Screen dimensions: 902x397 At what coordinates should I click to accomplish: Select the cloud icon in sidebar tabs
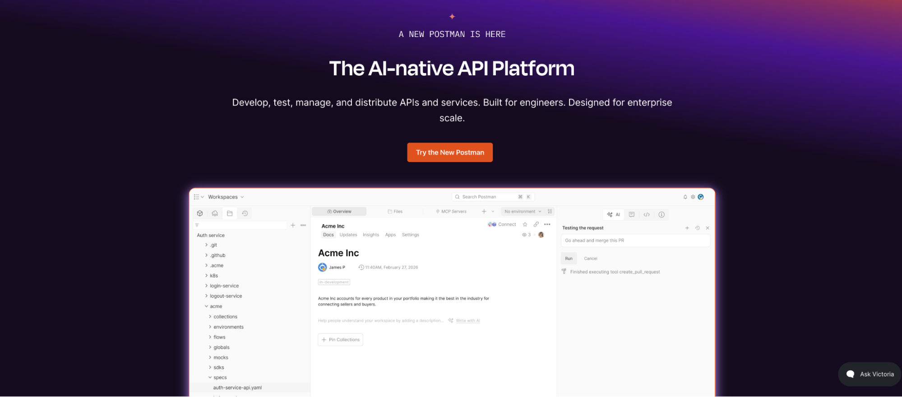(x=215, y=213)
